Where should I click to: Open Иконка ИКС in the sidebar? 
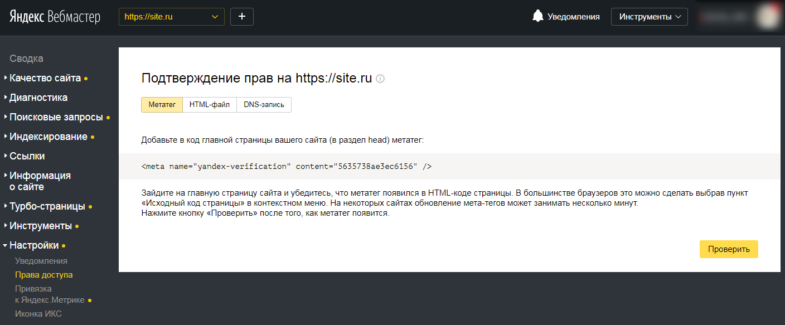click(x=38, y=314)
